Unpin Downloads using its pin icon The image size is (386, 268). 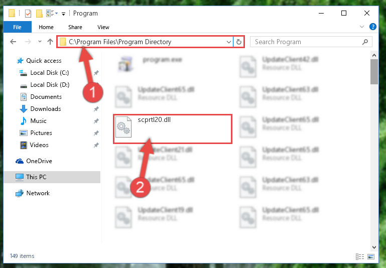pyautogui.click(x=96, y=109)
